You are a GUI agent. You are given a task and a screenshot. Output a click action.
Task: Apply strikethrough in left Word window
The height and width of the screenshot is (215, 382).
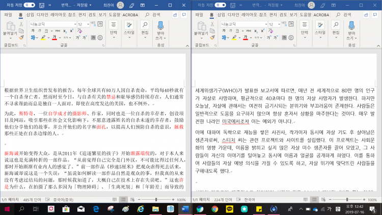tap(58, 31)
